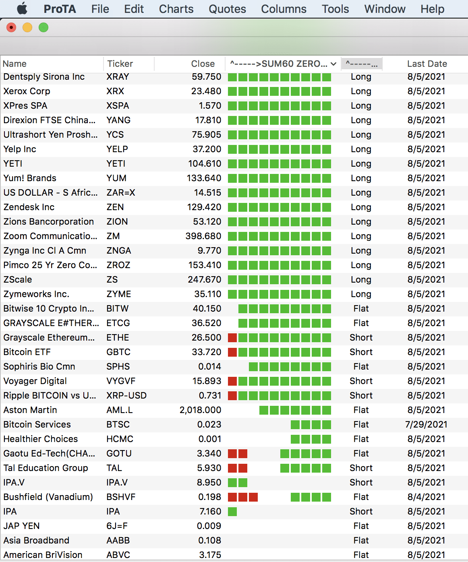Click the ZROZ ticker cell
Viewport: 468px width, 562px height.
(x=118, y=265)
